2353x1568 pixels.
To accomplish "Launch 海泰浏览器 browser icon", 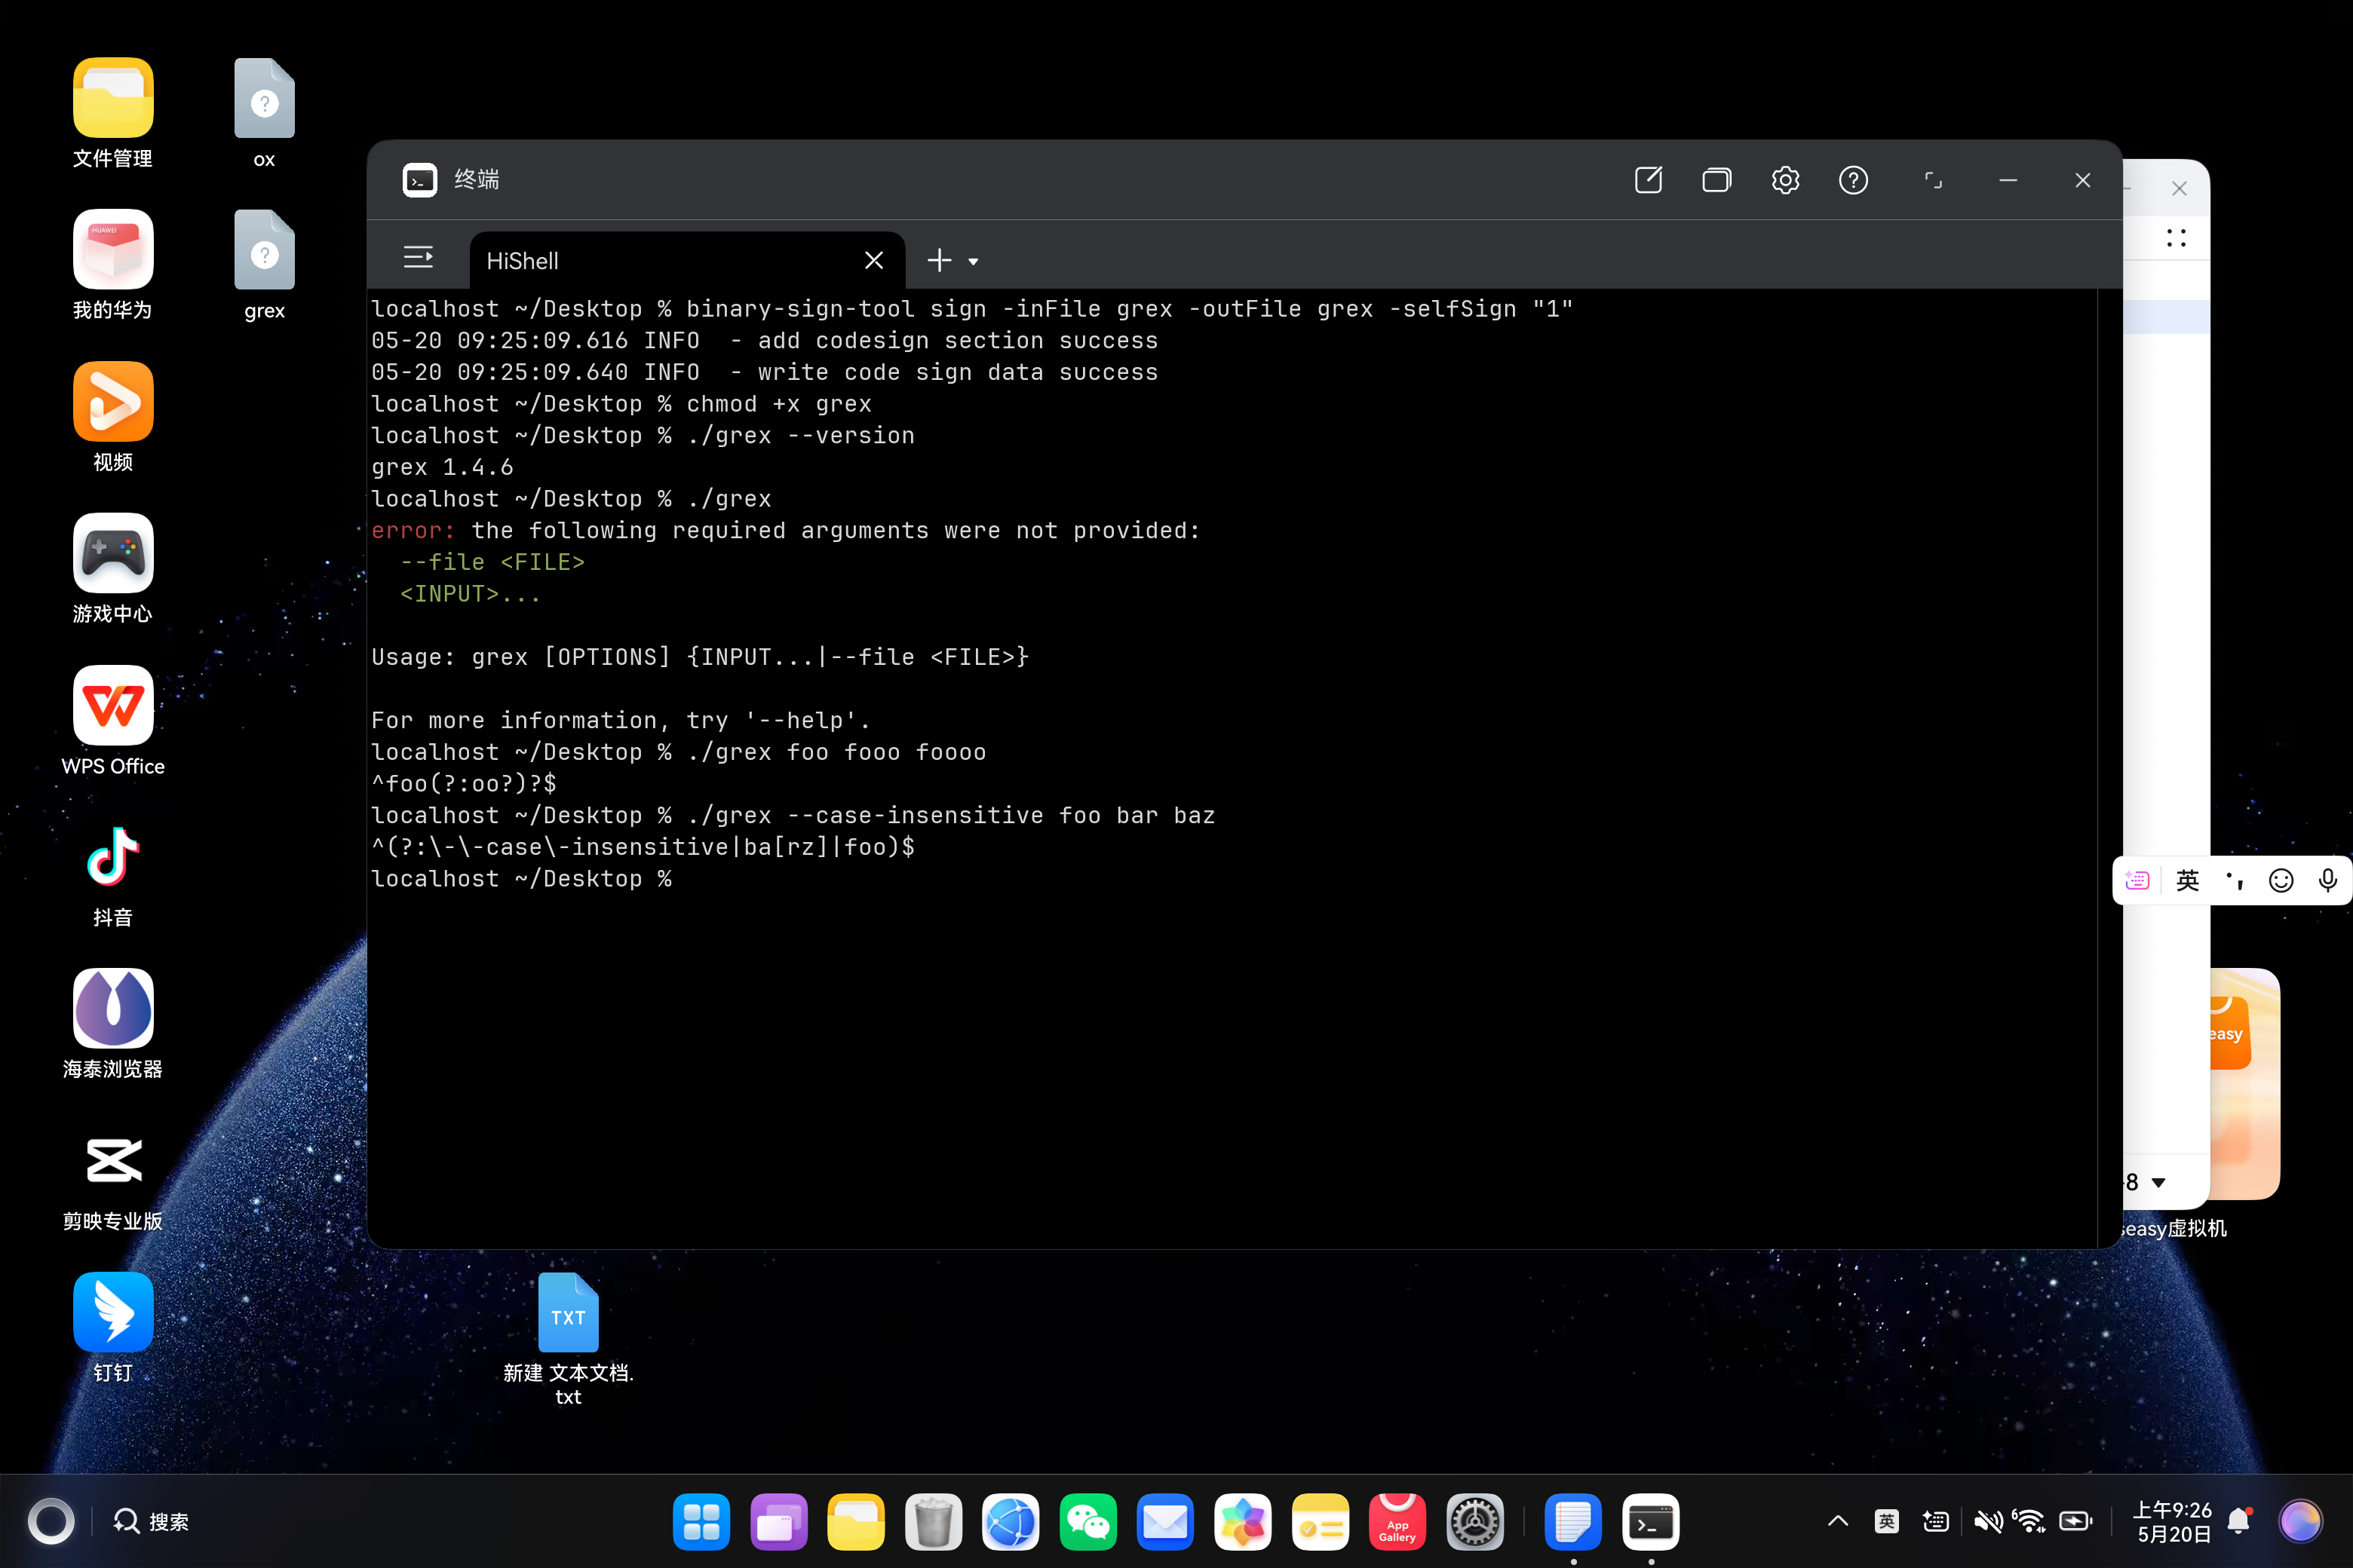I will click(x=113, y=1008).
